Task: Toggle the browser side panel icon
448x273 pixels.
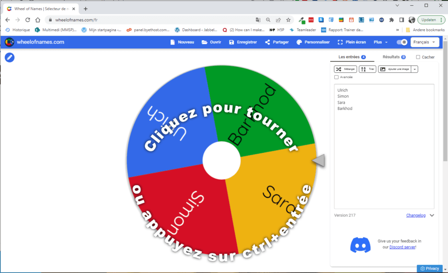Action: click(x=402, y=20)
